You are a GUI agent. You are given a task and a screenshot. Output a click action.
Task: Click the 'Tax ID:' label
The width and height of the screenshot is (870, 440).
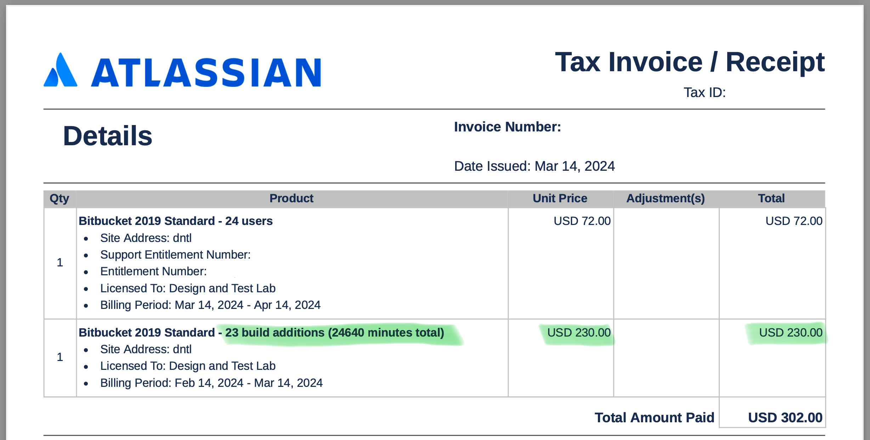pos(705,92)
